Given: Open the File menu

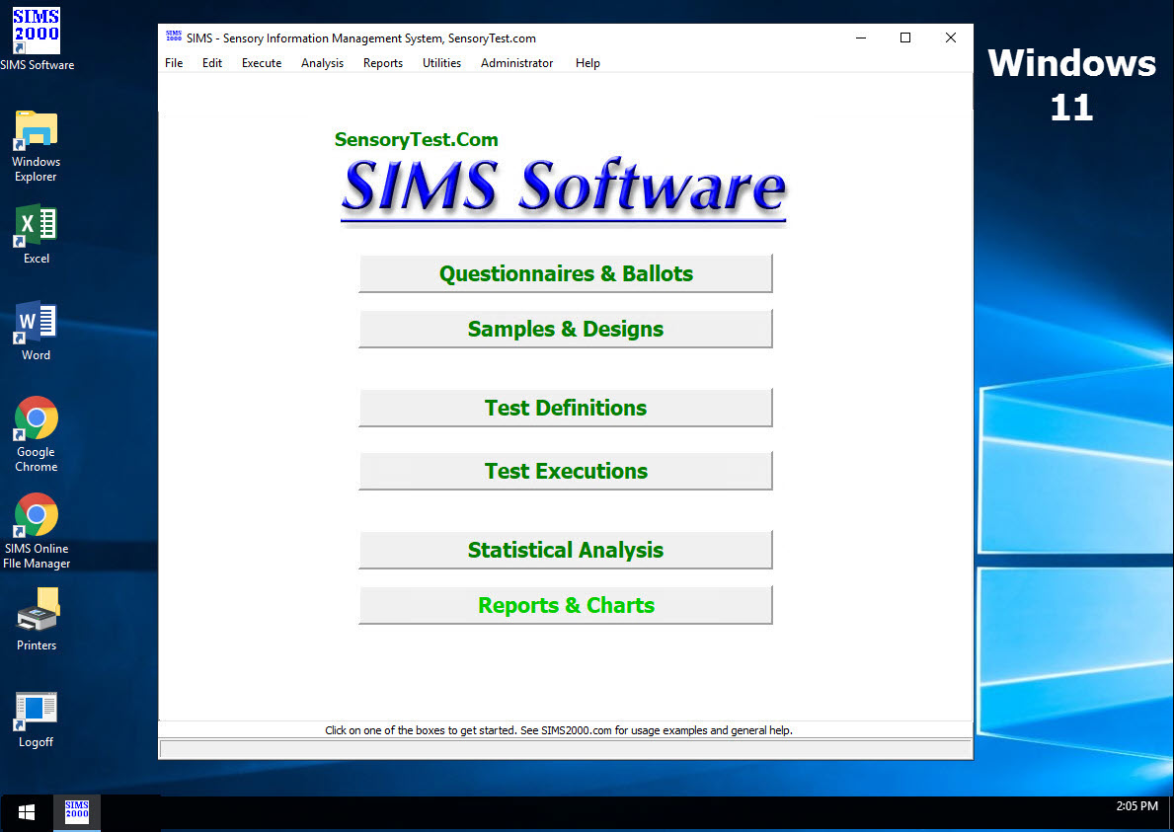Looking at the screenshot, I should pos(174,62).
